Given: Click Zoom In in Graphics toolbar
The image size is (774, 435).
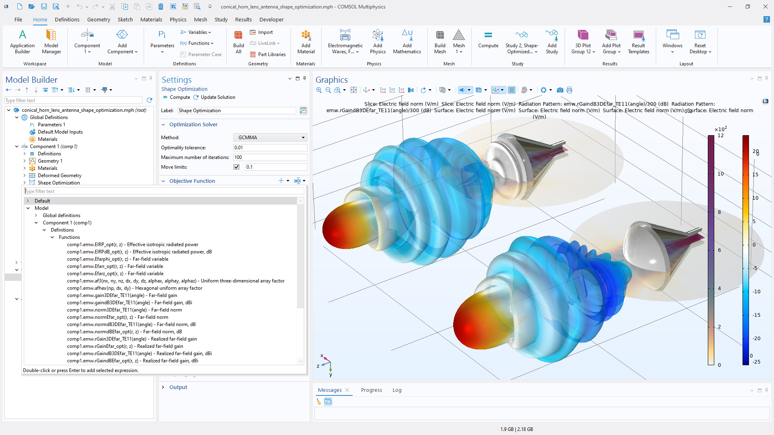Looking at the screenshot, I should [319, 90].
